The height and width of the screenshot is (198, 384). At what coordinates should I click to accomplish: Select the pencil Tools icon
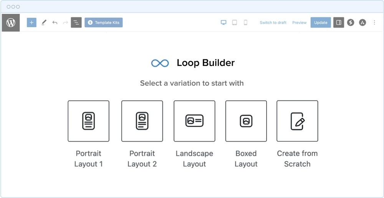click(x=44, y=23)
